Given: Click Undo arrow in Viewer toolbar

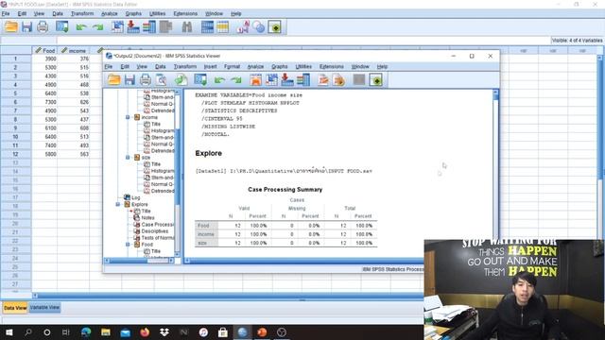Looking at the screenshot, I should click(220, 80).
